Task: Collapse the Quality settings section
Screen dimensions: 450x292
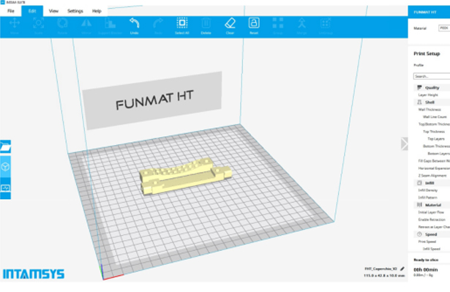Action: coord(432,88)
